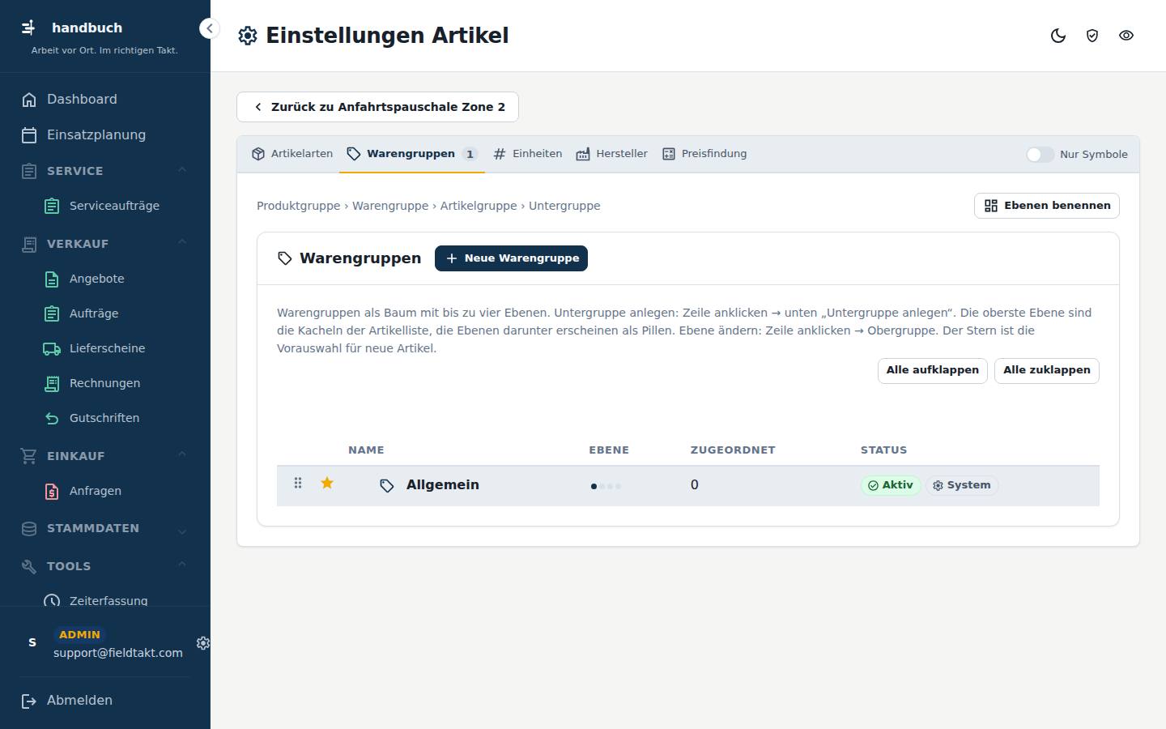Collapse the EINKAUF sidebar section
Viewport: 1166px width, 729px height.
pos(105,455)
